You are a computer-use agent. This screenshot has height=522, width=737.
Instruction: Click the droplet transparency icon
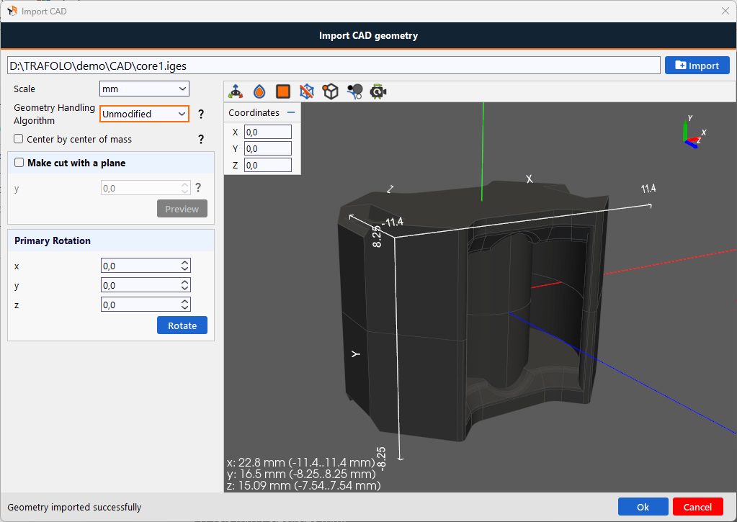(x=259, y=91)
